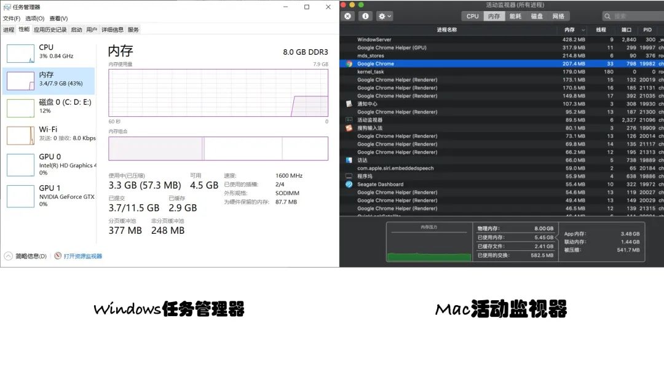This screenshot has height=374, width=664.
Task: Click the 3.3 GB (57.3 MB) in-use value
Action: tap(144, 185)
